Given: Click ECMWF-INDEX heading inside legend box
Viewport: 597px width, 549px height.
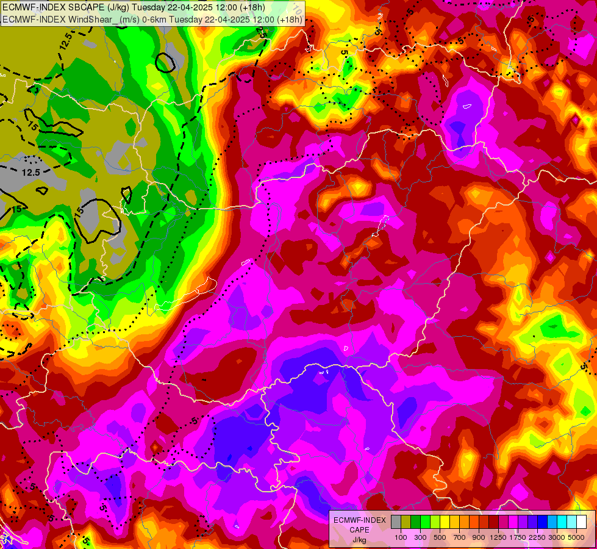Looking at the screenshot, I should click(x=360, y=520).
